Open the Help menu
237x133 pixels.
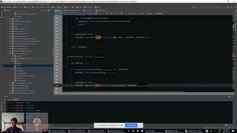click(x=47, y=4)
